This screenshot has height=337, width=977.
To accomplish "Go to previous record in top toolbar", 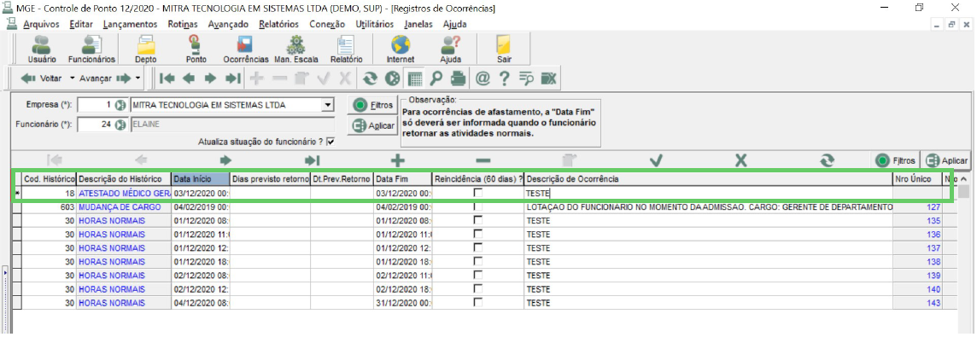I will (x=189, y=78).
